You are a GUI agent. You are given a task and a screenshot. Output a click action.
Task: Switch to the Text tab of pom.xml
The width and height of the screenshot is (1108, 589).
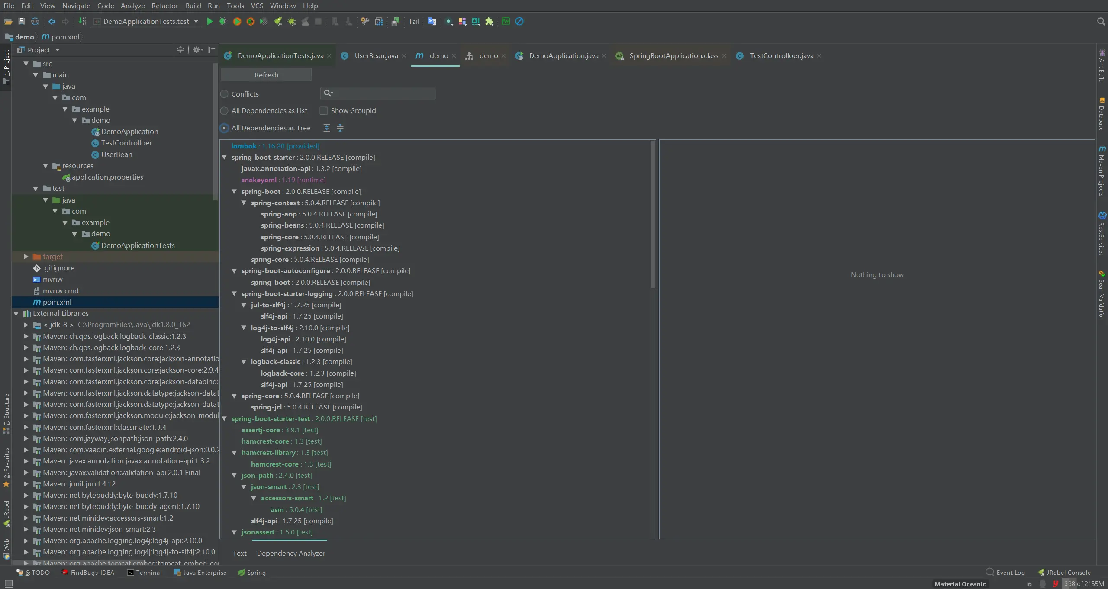tap(239, 553)
